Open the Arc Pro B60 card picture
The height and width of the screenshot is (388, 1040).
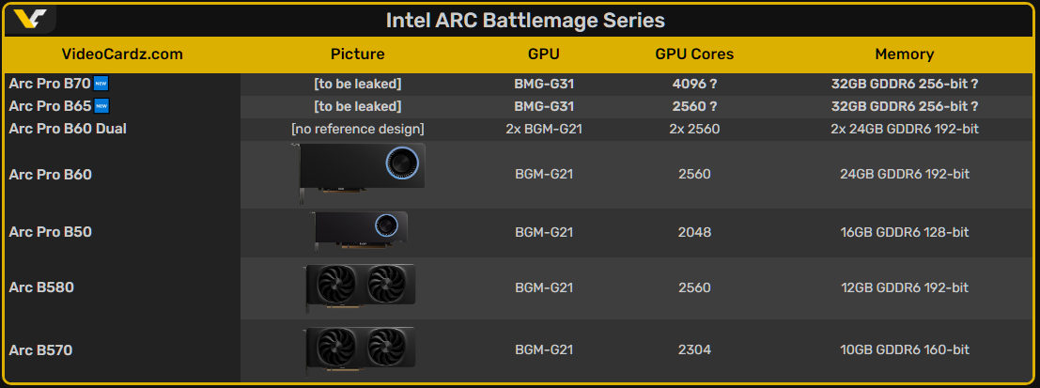click(363, 174)
